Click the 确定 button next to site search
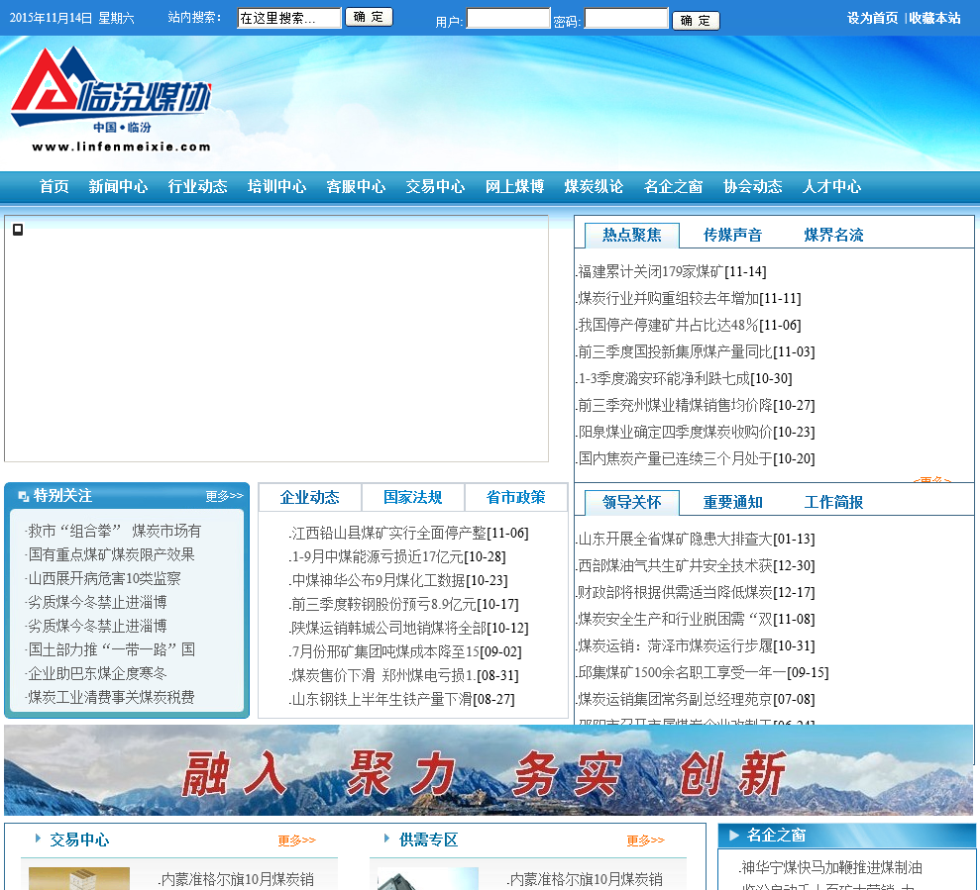 tap(369, 17)
